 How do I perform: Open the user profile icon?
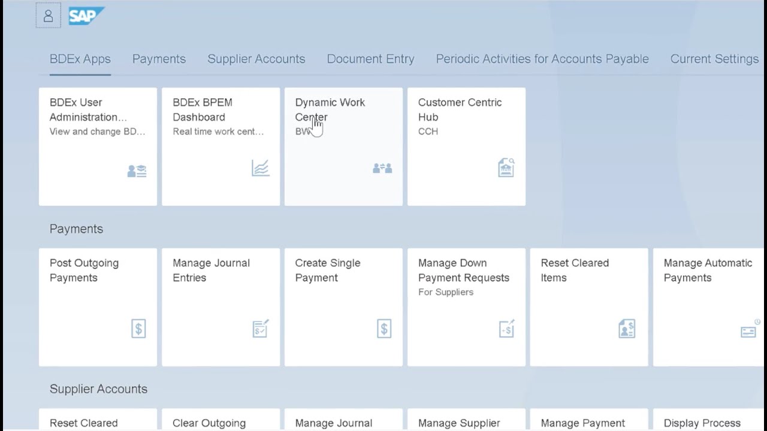click(48, 16)
